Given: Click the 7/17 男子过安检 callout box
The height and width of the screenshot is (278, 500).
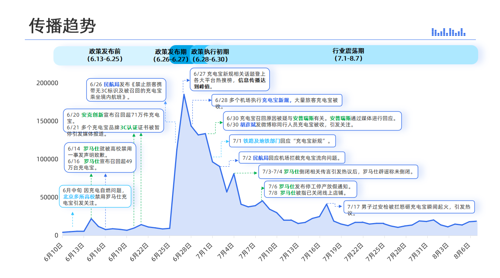Looking at the screenshot, I should (409, 207).
